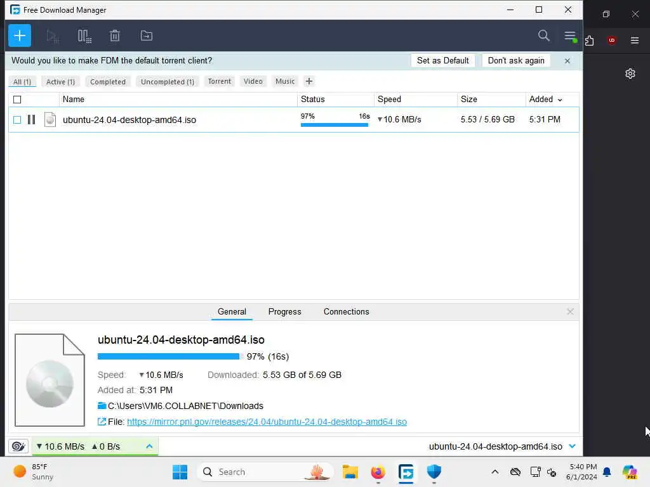This screenshot has width=650, height=487.
Task: Click the 97% progress bar in download row
Action: pos(335,125)
